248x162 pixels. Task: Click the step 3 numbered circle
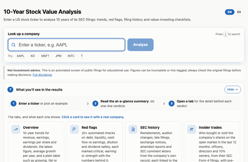pos(171,103)
